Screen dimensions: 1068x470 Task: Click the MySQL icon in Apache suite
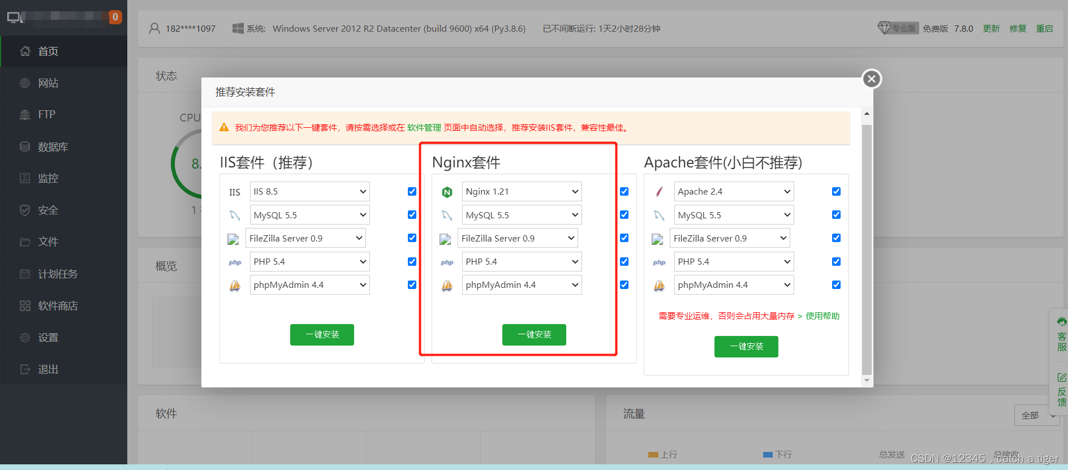pyautogui.click(x=659, y=215)
